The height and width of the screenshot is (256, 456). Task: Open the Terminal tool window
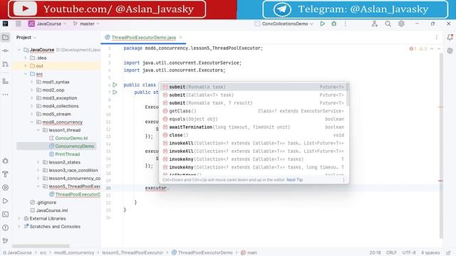(5, 214)
